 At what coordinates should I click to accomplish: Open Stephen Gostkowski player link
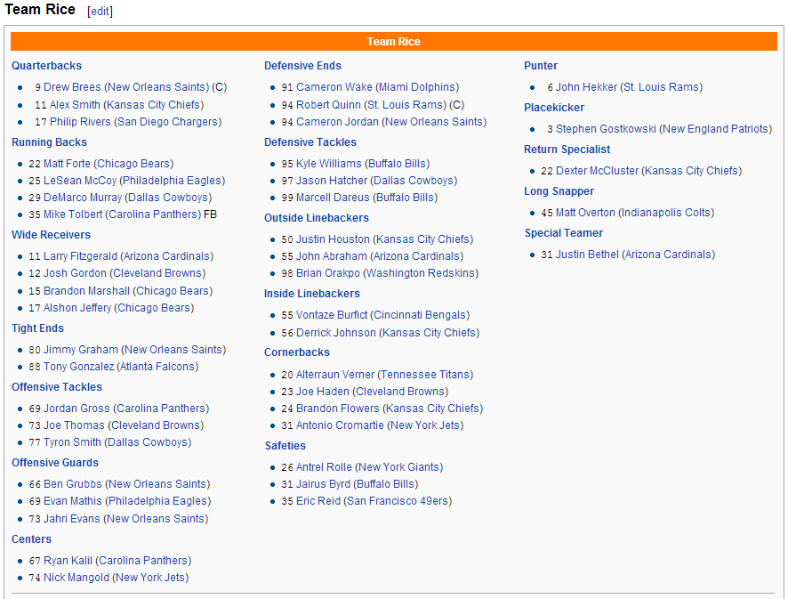[x=606, y=129]
